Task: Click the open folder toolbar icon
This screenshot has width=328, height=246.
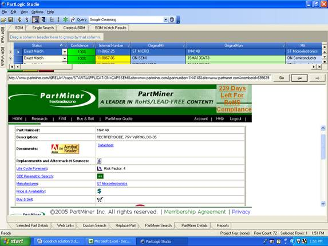Action: pos(3,19)
